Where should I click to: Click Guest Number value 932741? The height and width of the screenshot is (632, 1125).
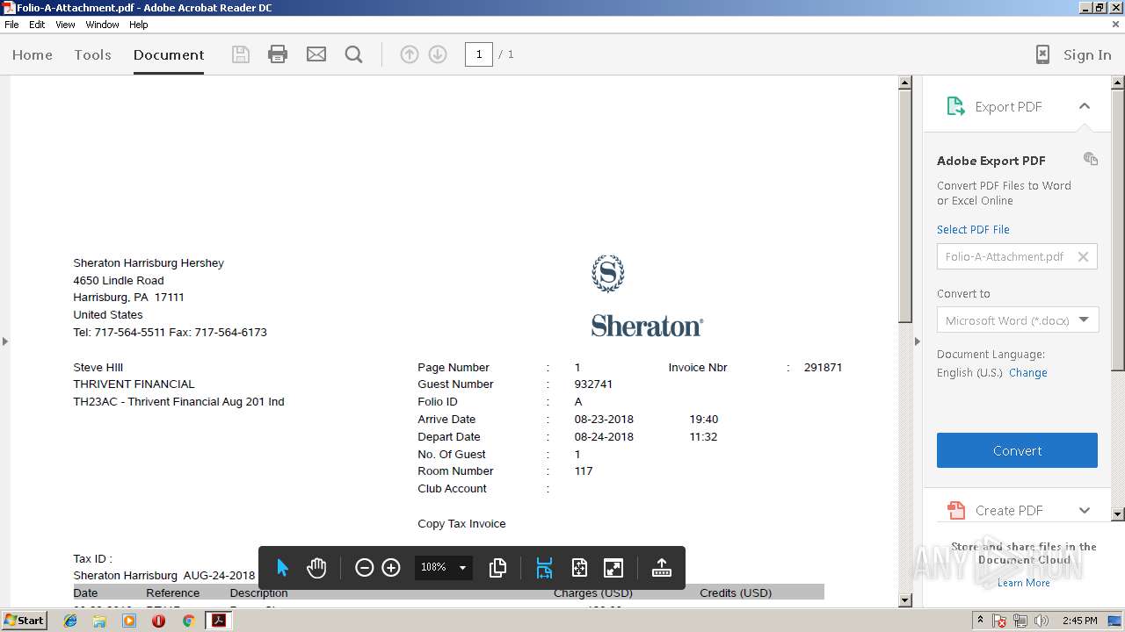[593, 384]
